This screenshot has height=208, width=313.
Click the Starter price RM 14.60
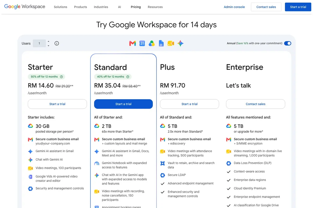(x=41, y=86)
